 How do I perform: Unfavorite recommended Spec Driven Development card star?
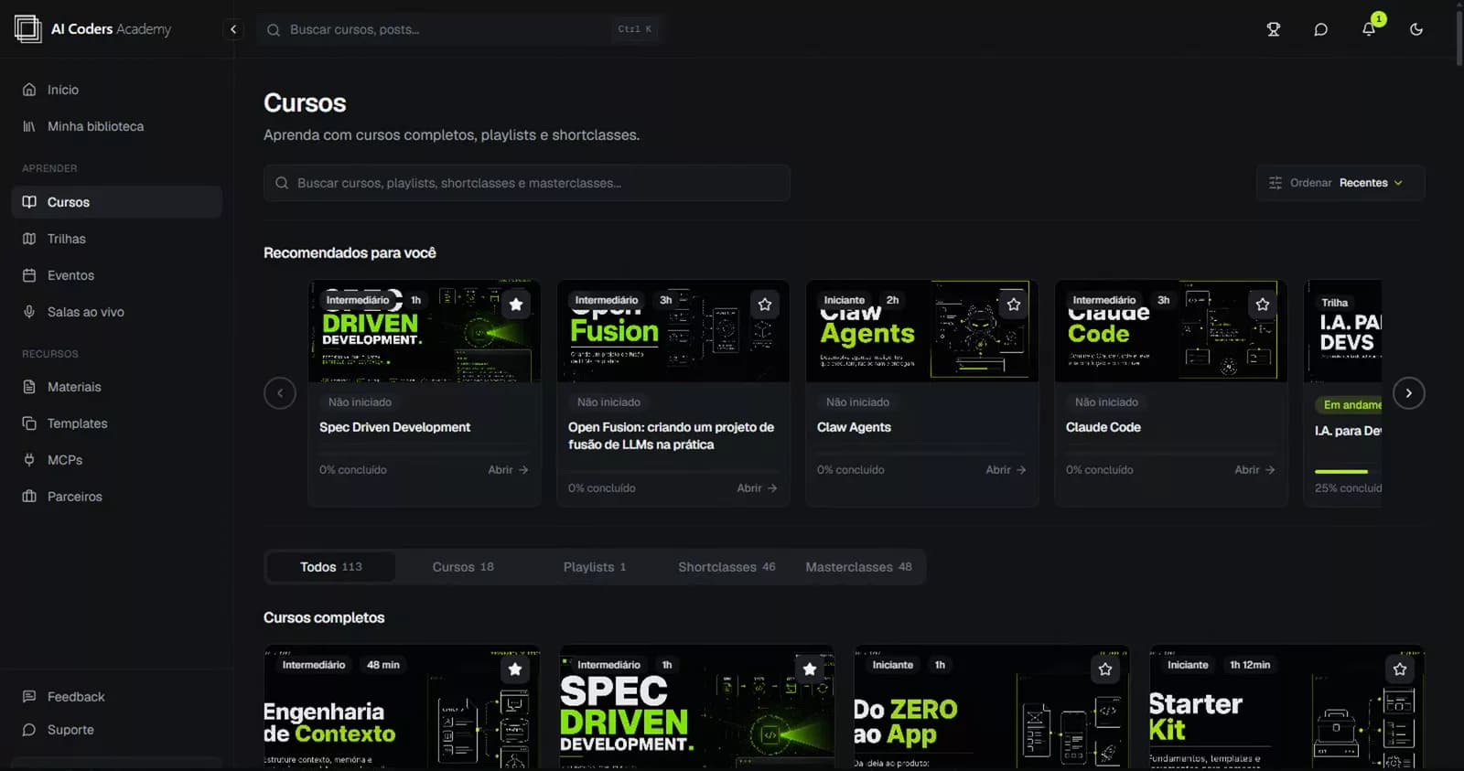tap(516, 305)
